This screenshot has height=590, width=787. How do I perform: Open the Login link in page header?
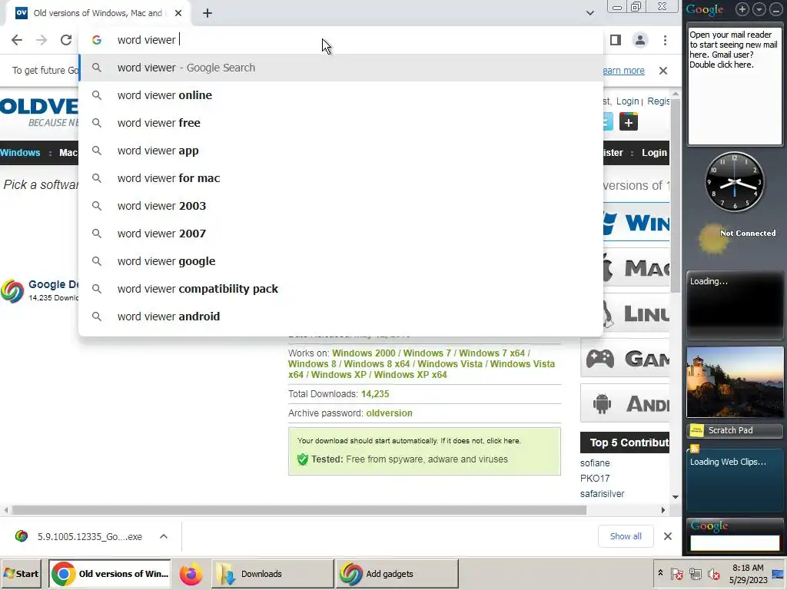627,101
